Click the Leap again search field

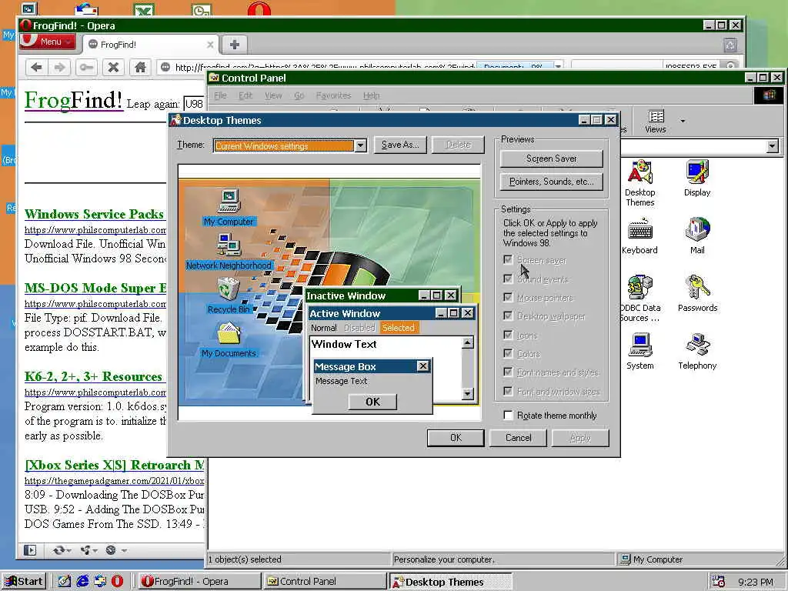coord(194,104)
